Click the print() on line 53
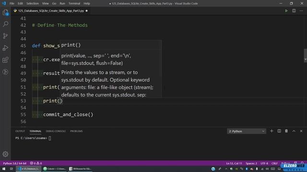 point(53,101)
